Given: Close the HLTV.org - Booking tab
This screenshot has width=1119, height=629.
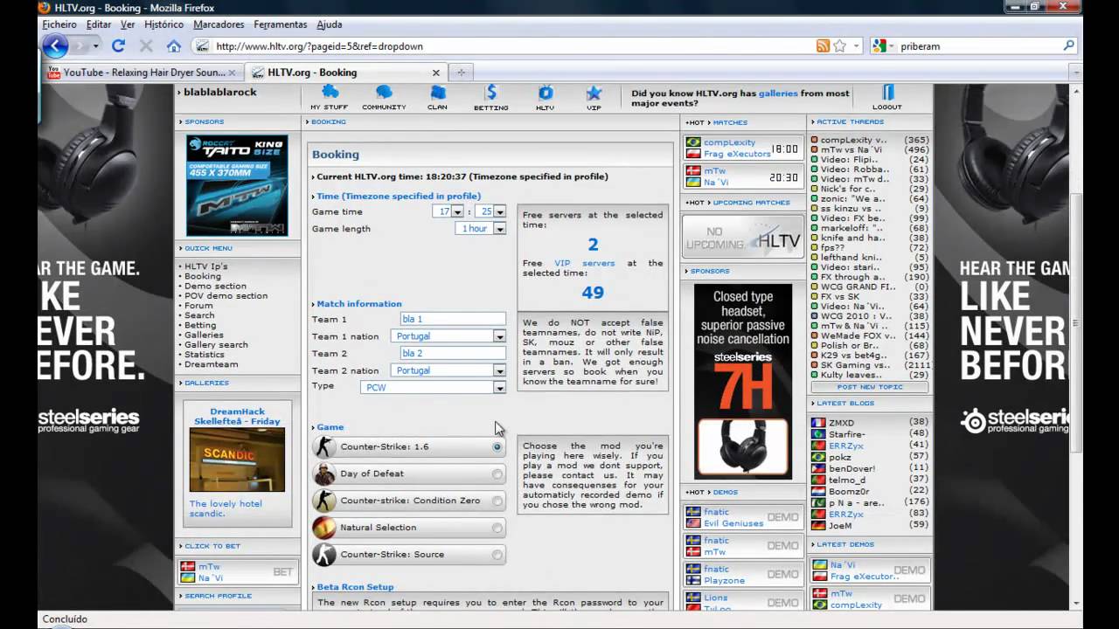Looking at the screenshot, I should pyautogui.click(x=436, y=73).
